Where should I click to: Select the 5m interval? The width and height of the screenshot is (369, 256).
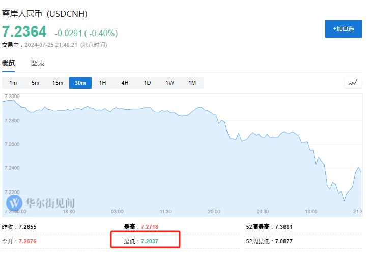(x=36, y=83)
